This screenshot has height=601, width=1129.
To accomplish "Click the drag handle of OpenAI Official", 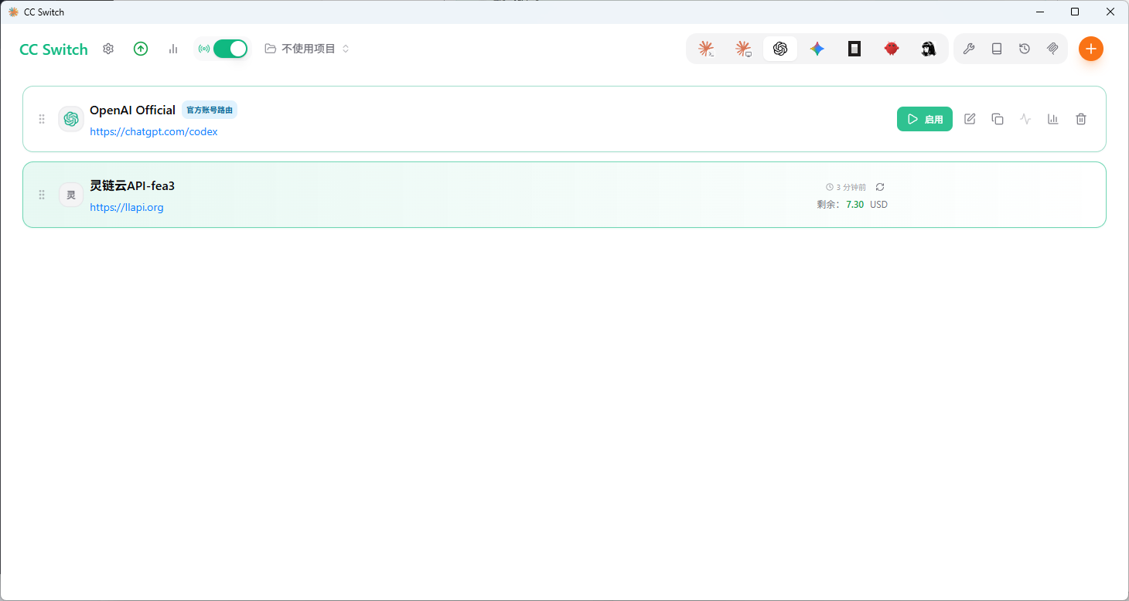I will pos(42,119).
